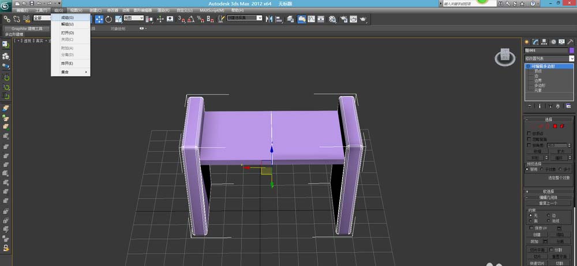
Task: Switch to the Hierarchy command panel tab
Action: (544, 42)
